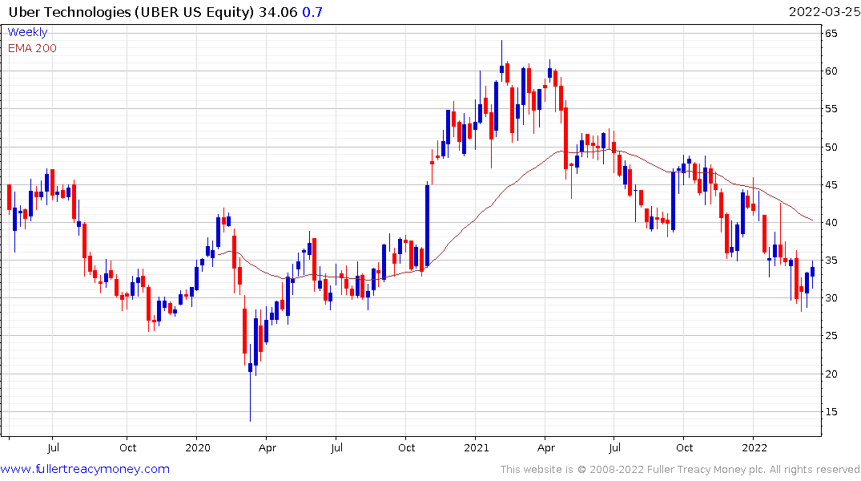The image size is (861, 481).
Task: Click the 2020 time axis label
Action: 198,447
